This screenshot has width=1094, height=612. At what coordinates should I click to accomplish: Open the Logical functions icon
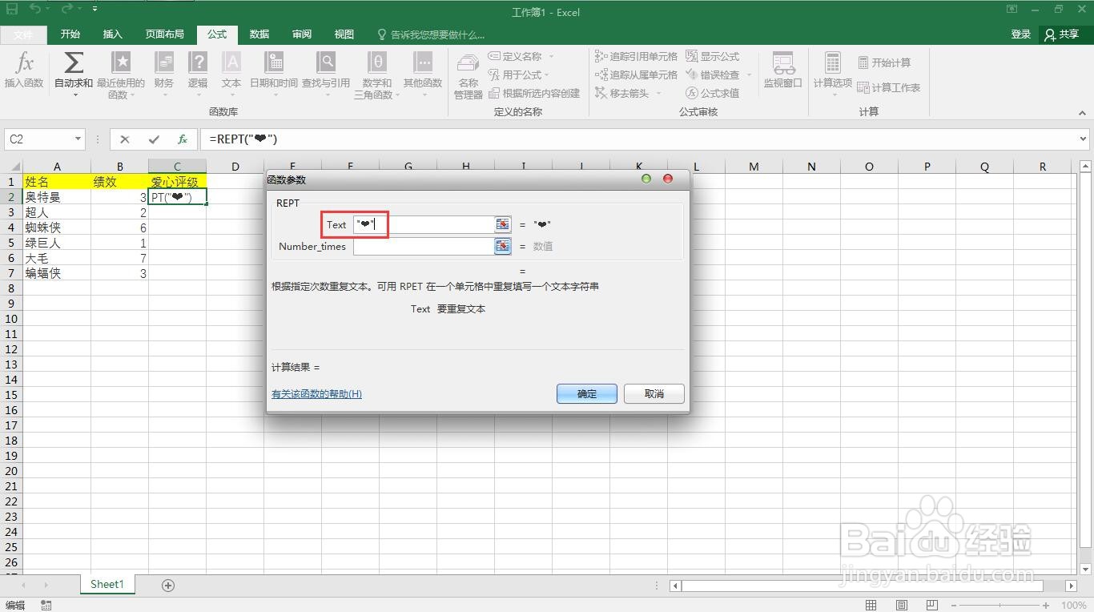[x=198, y=62]
